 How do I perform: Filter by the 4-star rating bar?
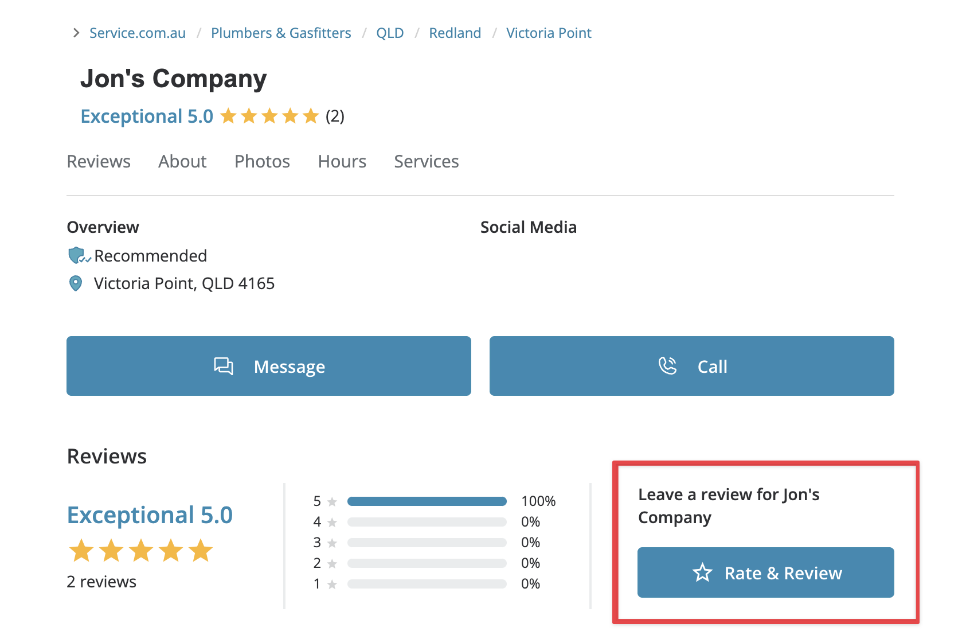[x=427, y=522]
